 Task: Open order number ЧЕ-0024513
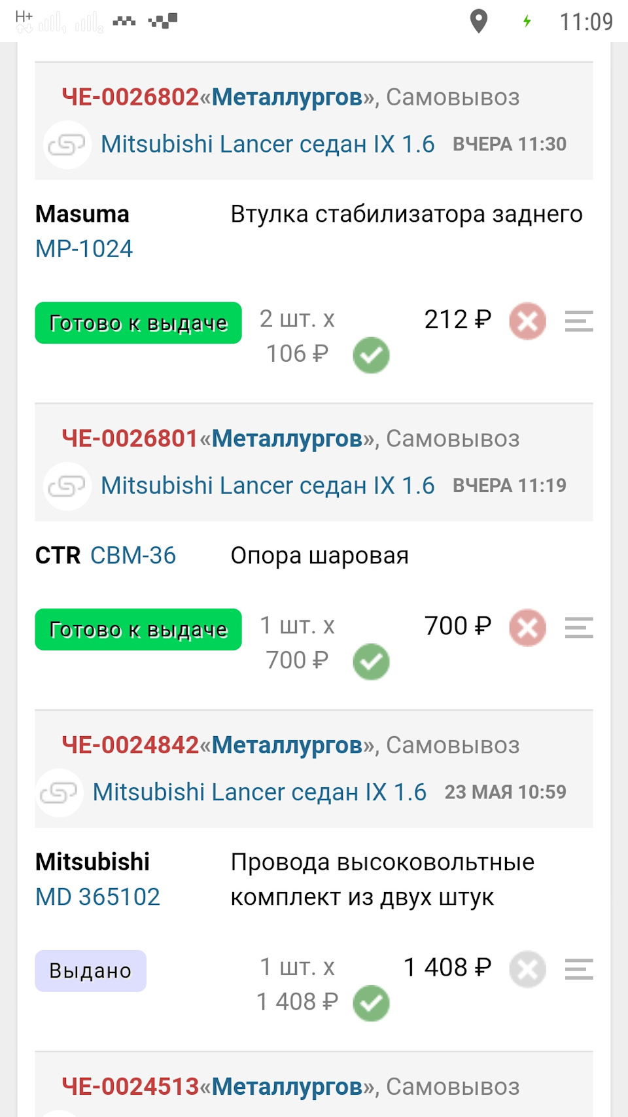(130, 1087)
